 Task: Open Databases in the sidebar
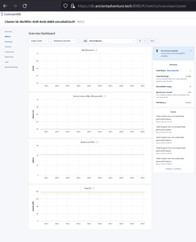pyautogui.click(x=8, y=42)
